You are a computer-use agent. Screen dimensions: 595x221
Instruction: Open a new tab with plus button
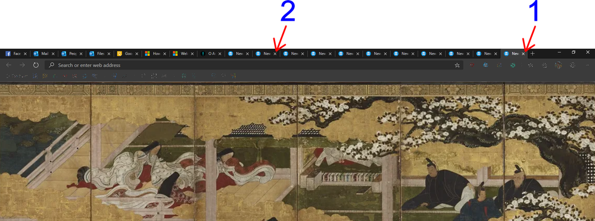click(532, 53)
